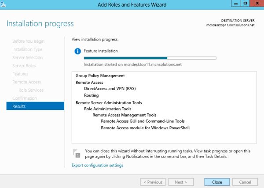Select Remote Access module for Windows PowerShell
This screenshot has width=264, height=188.
pyautogui.click(x=145, y=128)
